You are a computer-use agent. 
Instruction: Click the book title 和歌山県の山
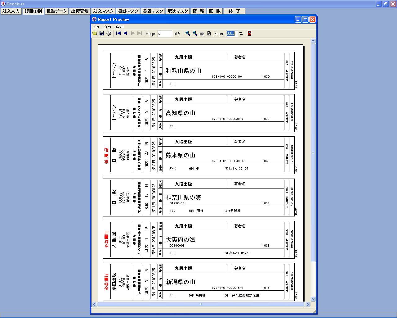(x=183, y=71)
